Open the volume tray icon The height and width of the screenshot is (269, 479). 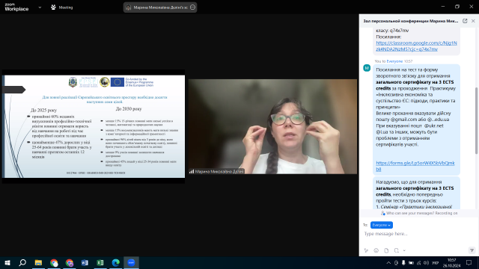[x=426, y=262]
